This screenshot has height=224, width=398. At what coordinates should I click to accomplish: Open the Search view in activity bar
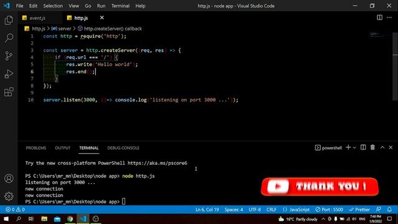[x=9, y=38]
